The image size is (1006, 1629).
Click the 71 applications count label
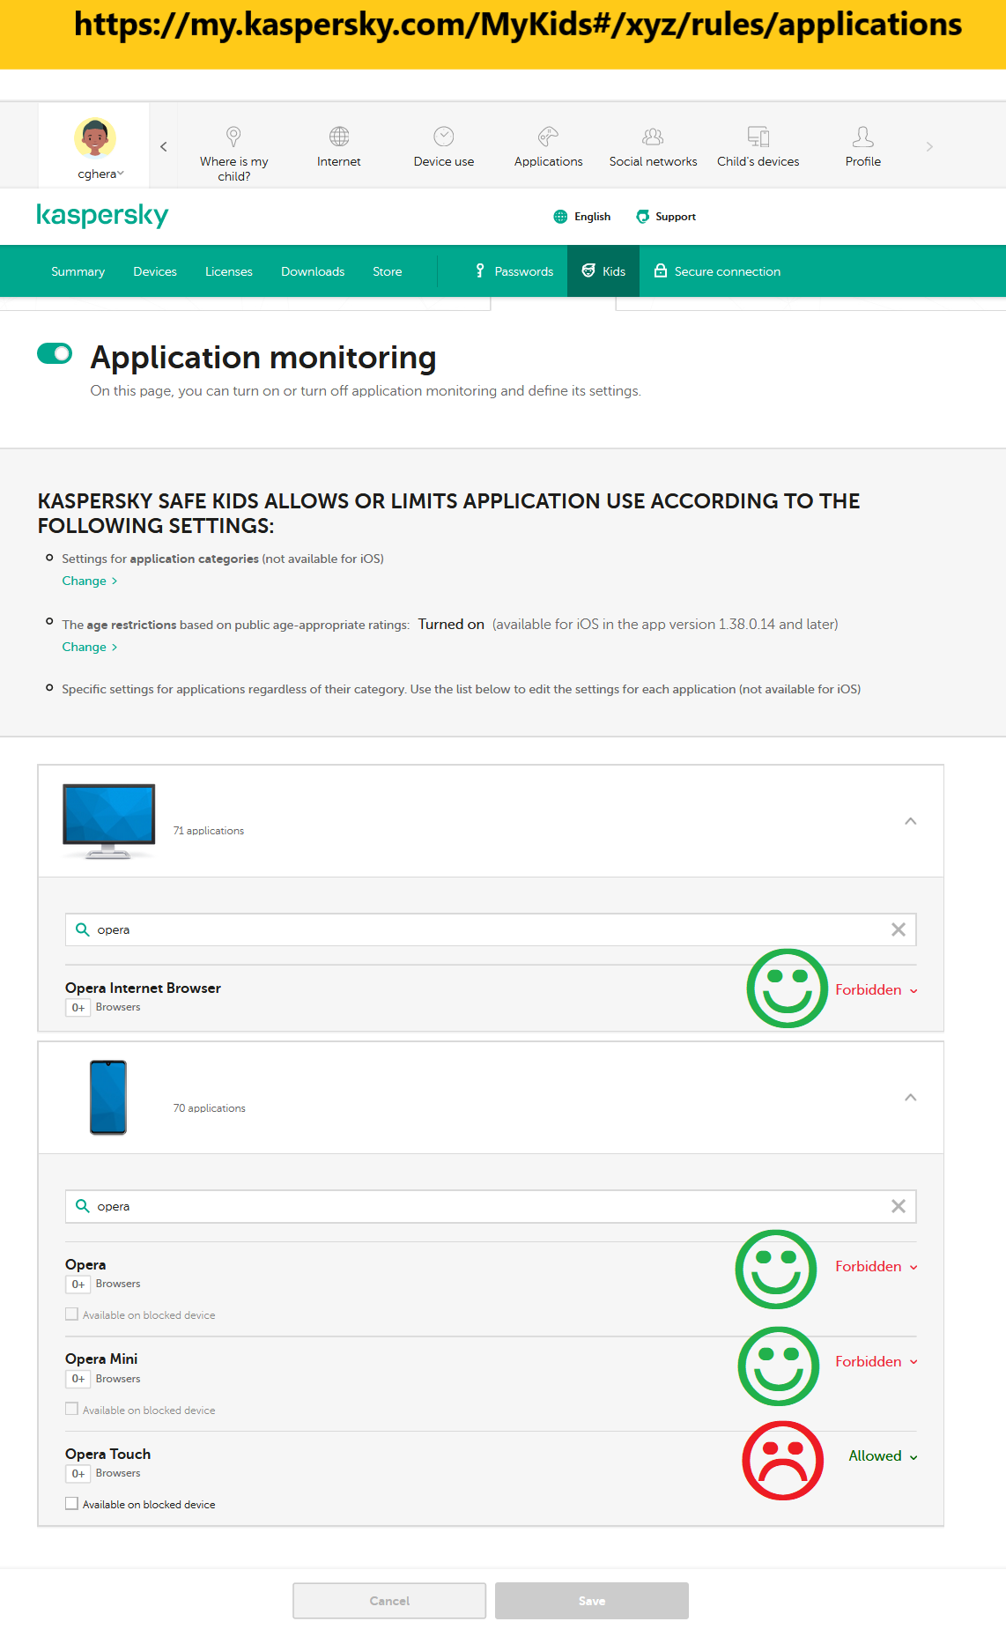click(x=209, y=831)
